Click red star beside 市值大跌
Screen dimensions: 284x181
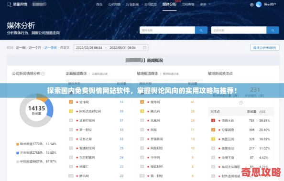219,121
